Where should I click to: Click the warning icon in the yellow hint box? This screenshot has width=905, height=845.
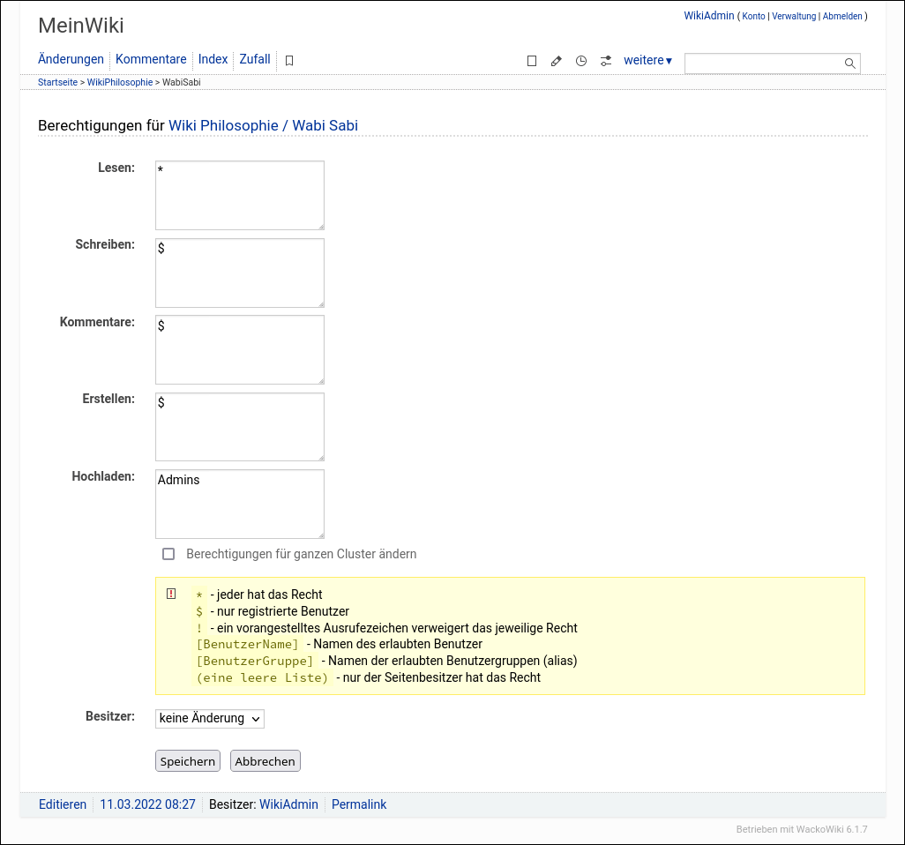[172, 594]
